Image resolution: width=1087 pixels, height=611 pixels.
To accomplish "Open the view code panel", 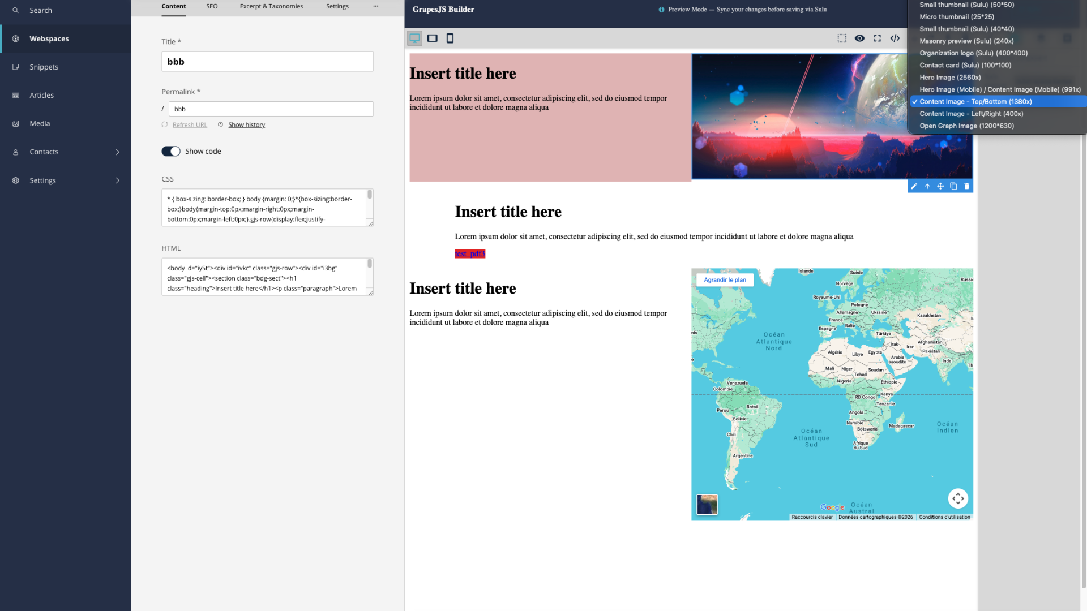I will [x=895, y=38].
